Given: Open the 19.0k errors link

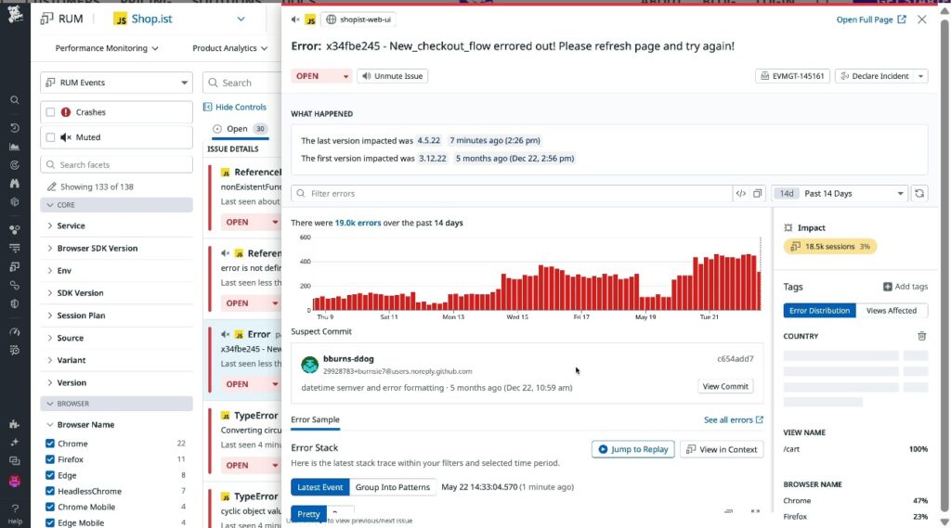Looking at the screenshot, I should coord(358,223).
